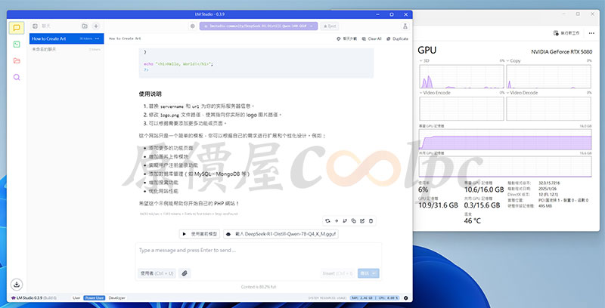Click the 聊天外觀 appearance button left of Clear All
The width and height of the screenshot is (605, 308).
(x=346, y=39)
